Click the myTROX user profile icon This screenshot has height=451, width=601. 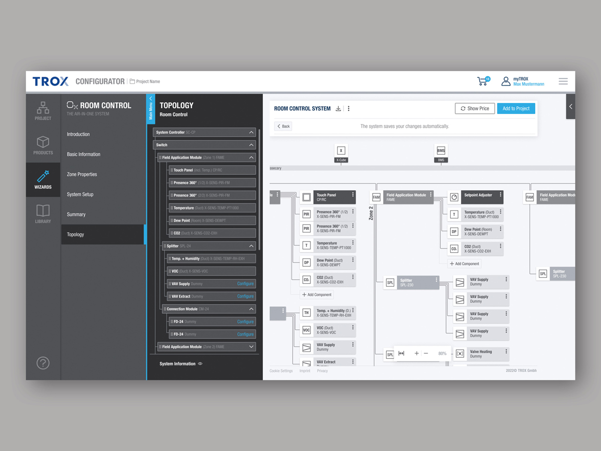(506, 81)
